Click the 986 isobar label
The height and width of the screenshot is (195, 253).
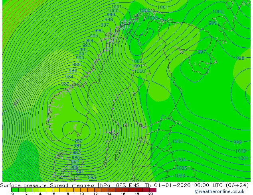73,70
